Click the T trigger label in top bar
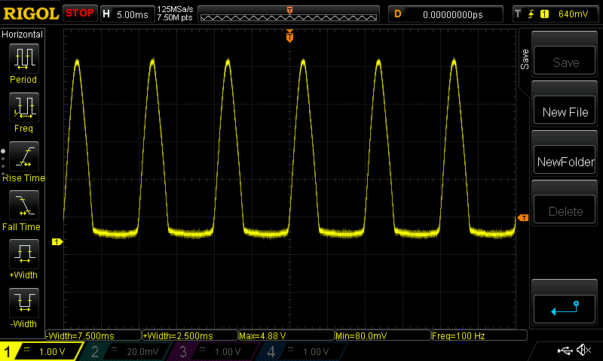This screenshot has width=603, height=361. pyautogui.click(x=518, y=14)
